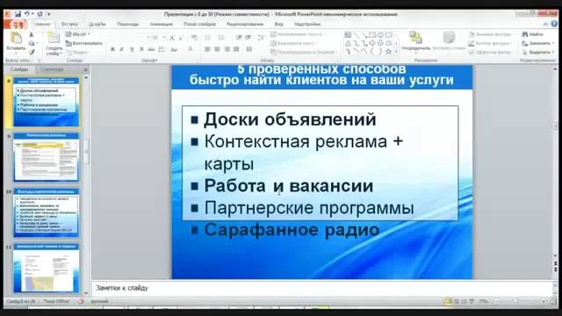Image resolution: width=562 pixels, height=316 pixels.
Task: Select slide 11 thumbnail with map
Action: (x=46, y=269)
